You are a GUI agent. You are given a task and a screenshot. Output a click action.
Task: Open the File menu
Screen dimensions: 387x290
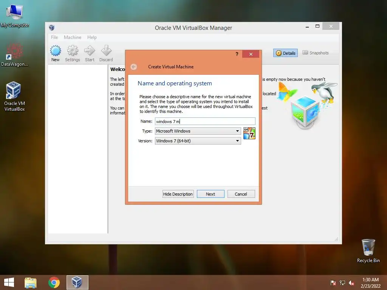pos(54,37)
